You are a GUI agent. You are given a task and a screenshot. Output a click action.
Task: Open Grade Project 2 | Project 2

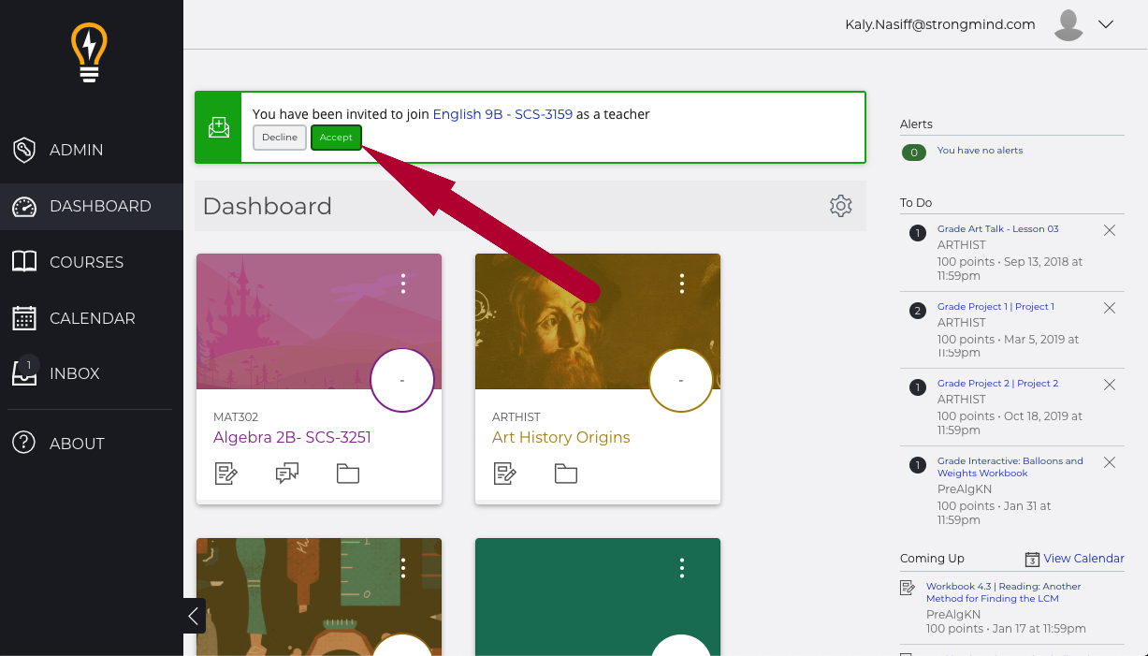[998, 383]
